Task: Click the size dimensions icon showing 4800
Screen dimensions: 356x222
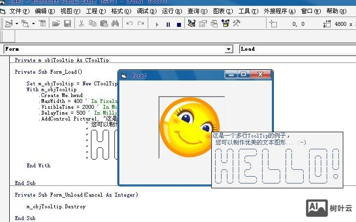Action: (x=327, y=23)
